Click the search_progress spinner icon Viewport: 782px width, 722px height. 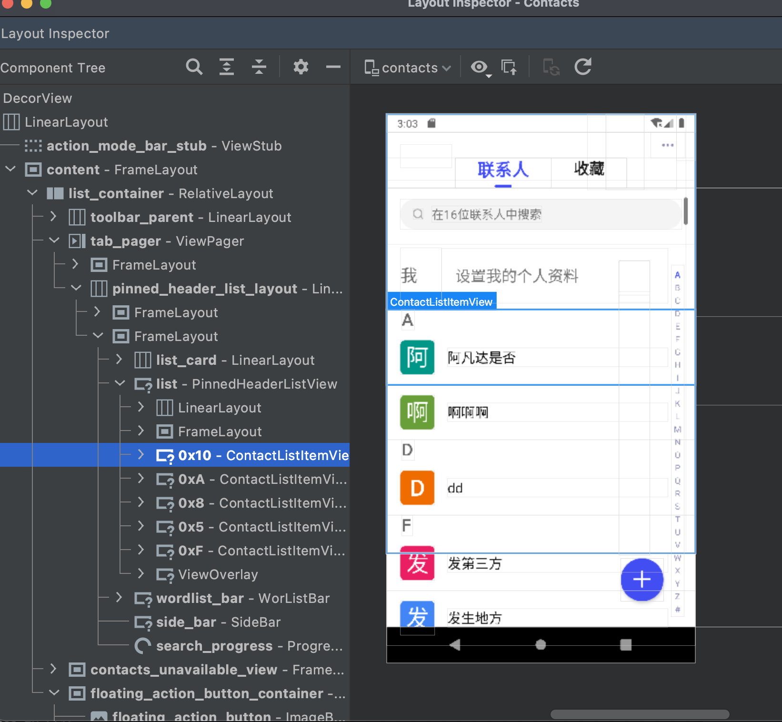point(143,646)
